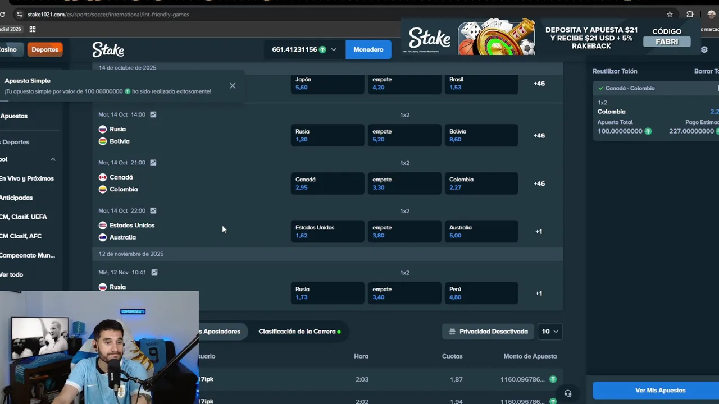Select empate 3,80 for Estados Unidos-Australia
Screen dimensions: 719x404
coord(404,232)
